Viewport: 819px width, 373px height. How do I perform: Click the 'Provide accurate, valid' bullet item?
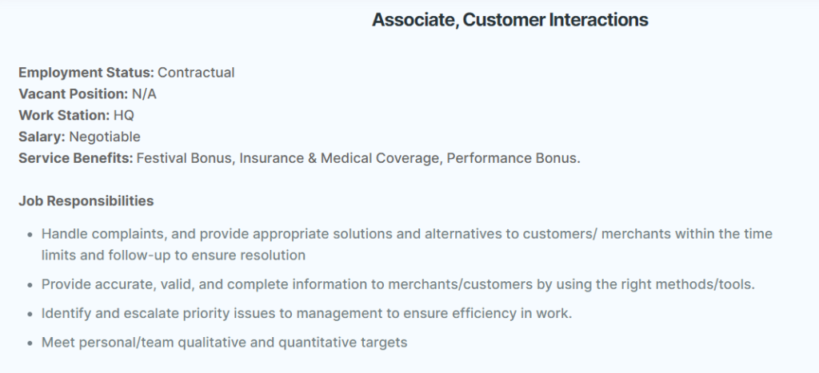pyautogui.click(x=398, y=284)
